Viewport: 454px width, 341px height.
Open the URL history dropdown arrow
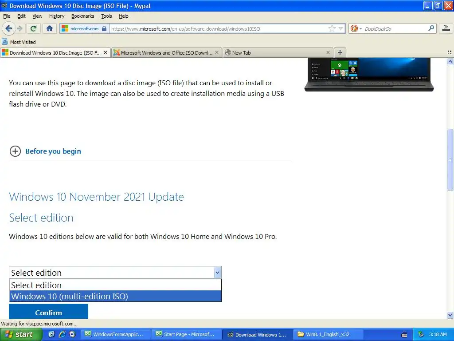click(341, 28)
